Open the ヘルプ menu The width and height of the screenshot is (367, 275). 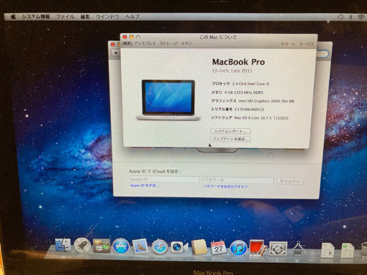click(133, 16)
